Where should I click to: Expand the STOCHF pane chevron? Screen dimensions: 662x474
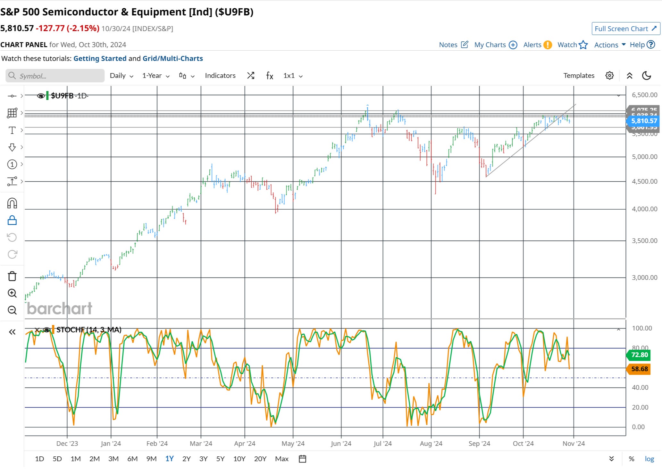(618, 329)
